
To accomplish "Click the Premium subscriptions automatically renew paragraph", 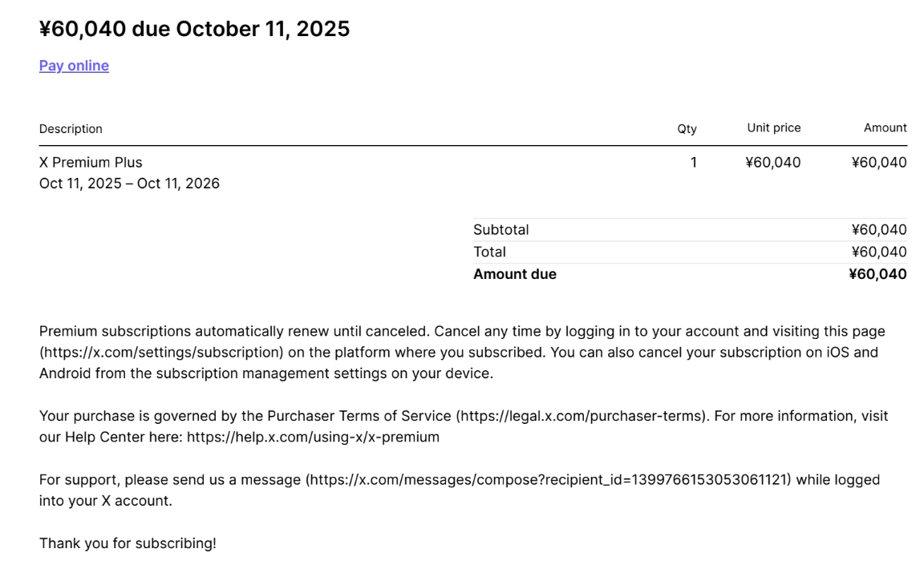I will click(462, 353).
